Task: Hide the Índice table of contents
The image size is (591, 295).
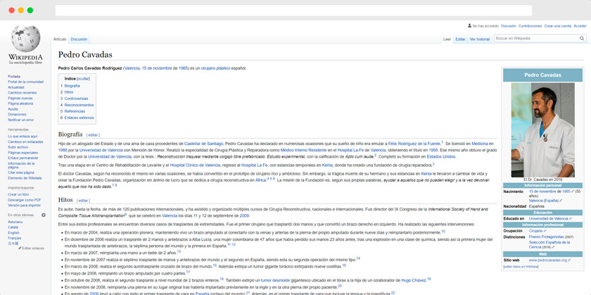Action: tap(83, 79)
